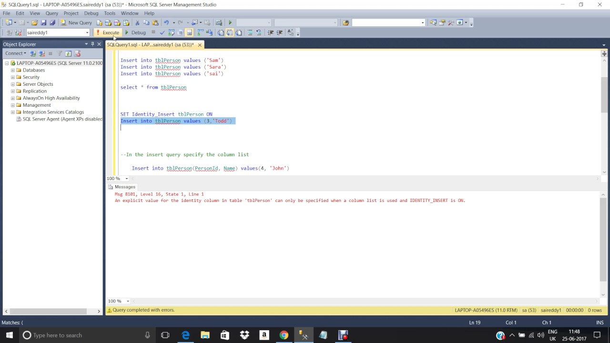The height and width of the screenshot is (343, 610).
Task: Open the Query menu
Action: point(51,13)
